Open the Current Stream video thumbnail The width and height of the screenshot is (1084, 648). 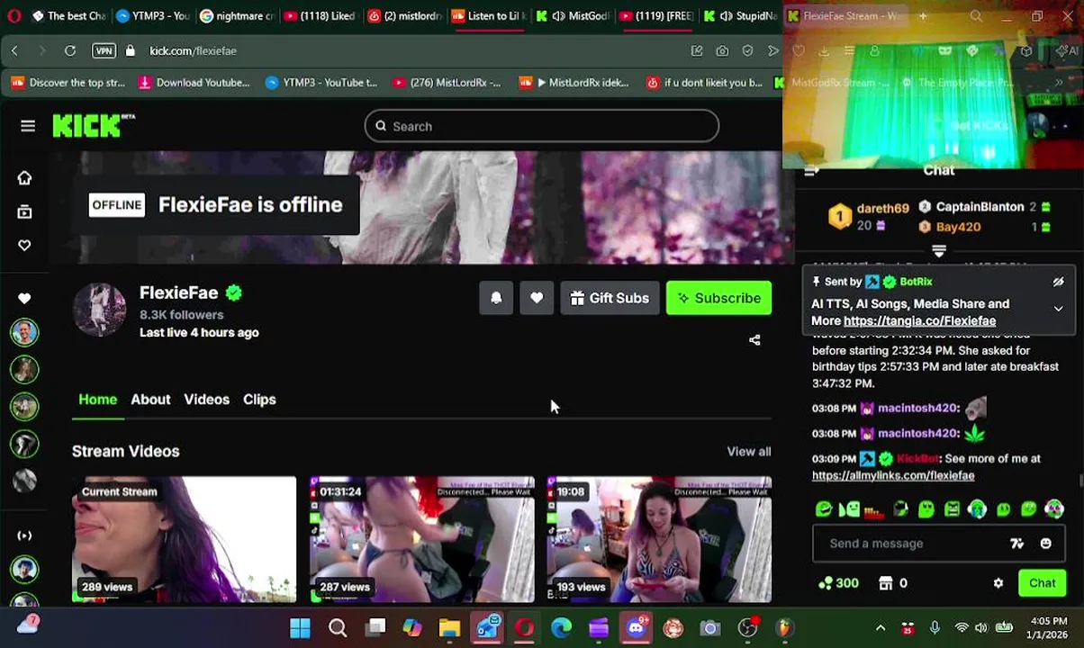pos(184,539)
